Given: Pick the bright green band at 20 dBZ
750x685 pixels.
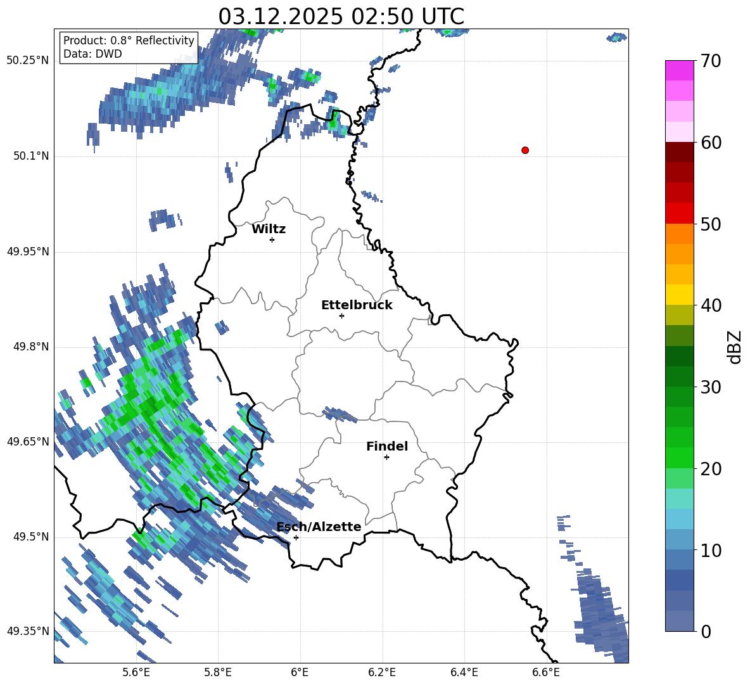Looking at the screenshot, I should pos(679,458).
